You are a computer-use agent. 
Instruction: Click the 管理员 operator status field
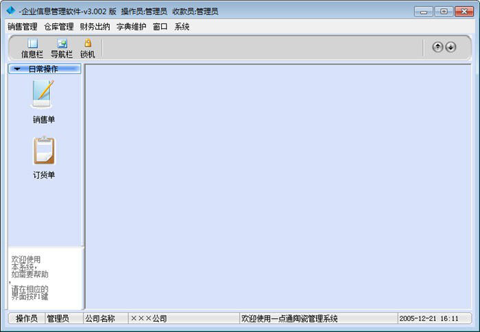(x=64, y=318)
